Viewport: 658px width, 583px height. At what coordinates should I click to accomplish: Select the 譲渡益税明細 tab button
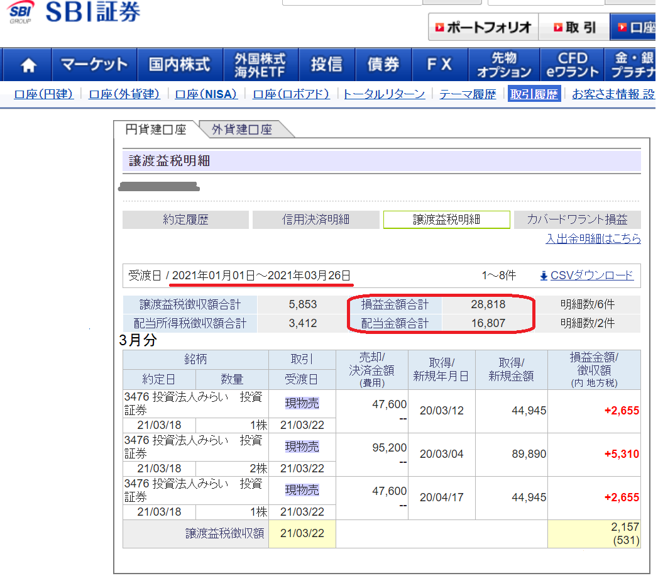446,219
